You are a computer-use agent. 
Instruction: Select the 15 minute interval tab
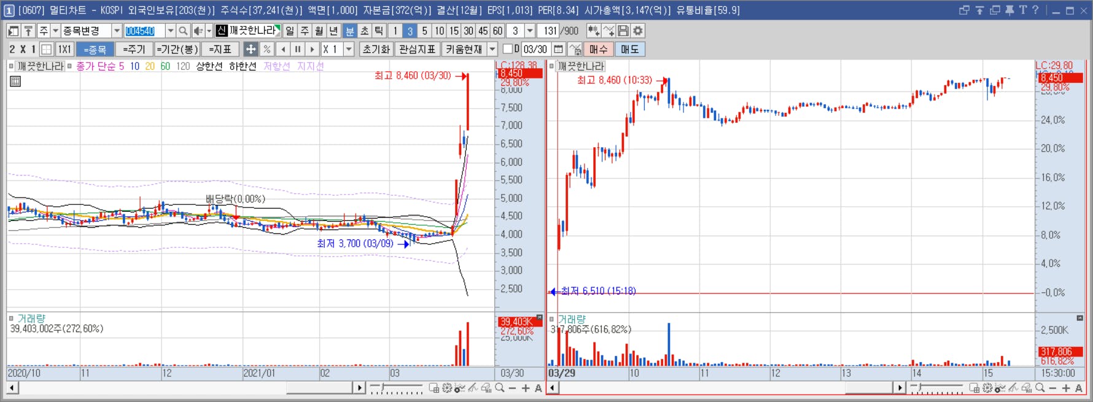click(x=454, y=31)
